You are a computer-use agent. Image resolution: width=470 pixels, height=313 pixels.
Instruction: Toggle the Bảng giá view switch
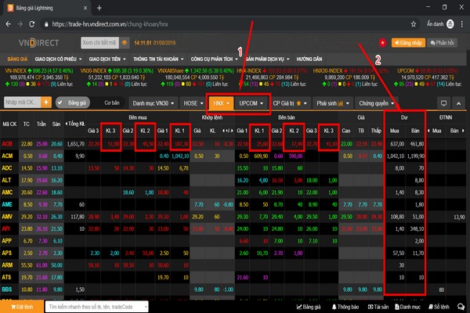(x=73, y=103)
